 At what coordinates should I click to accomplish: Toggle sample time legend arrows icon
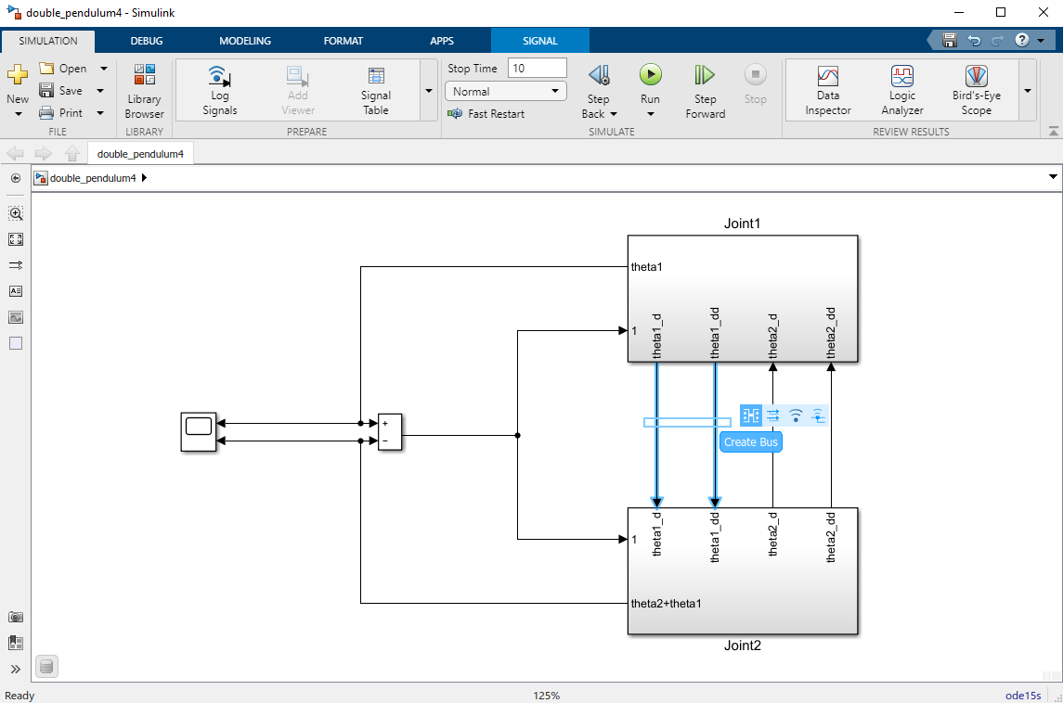click(x=16, y=265)
